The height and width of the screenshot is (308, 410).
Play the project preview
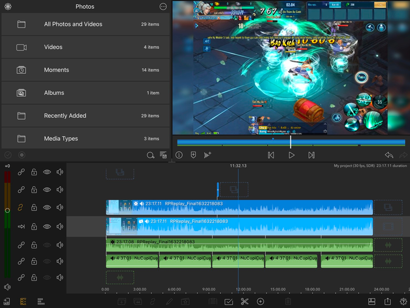(291, 155)
